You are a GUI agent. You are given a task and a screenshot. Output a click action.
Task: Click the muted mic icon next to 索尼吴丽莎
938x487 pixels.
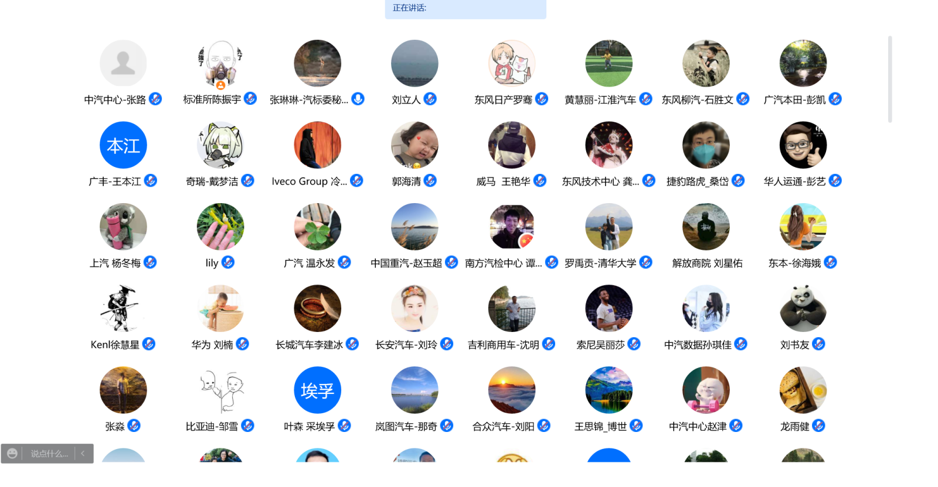click(634, 344)
